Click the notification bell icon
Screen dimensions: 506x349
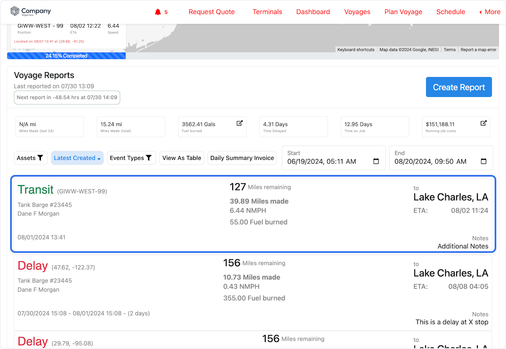point(158,12)
